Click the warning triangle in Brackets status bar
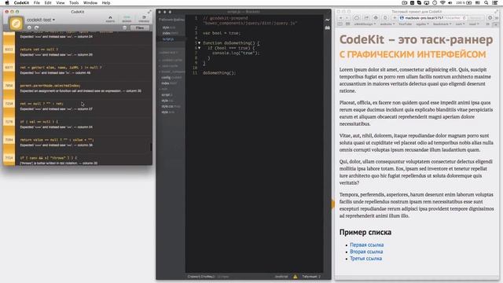Viewport: 503px width, 283px height. click(x=296, y=276)
